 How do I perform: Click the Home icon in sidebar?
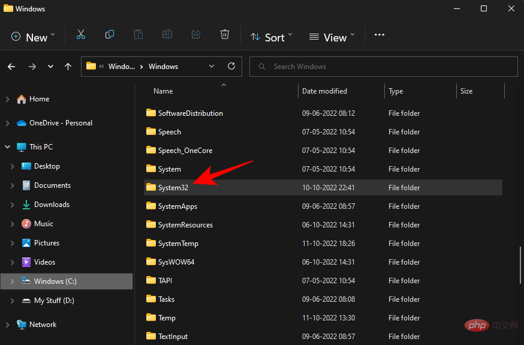coord(22,99)
